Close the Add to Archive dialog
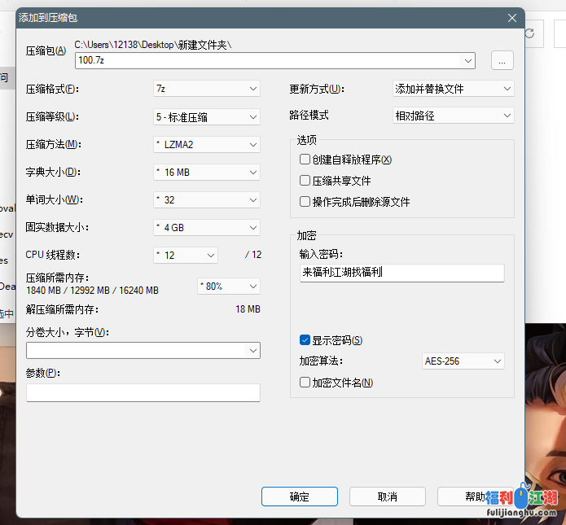Viewport: 566px width, 525px height. 511,17
